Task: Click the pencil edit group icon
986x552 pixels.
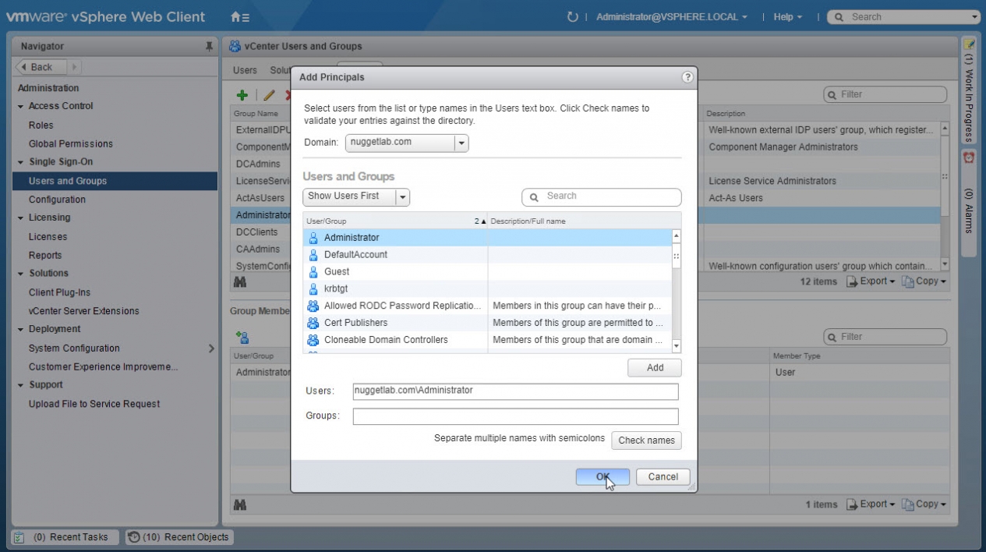Action: [269, 95]
